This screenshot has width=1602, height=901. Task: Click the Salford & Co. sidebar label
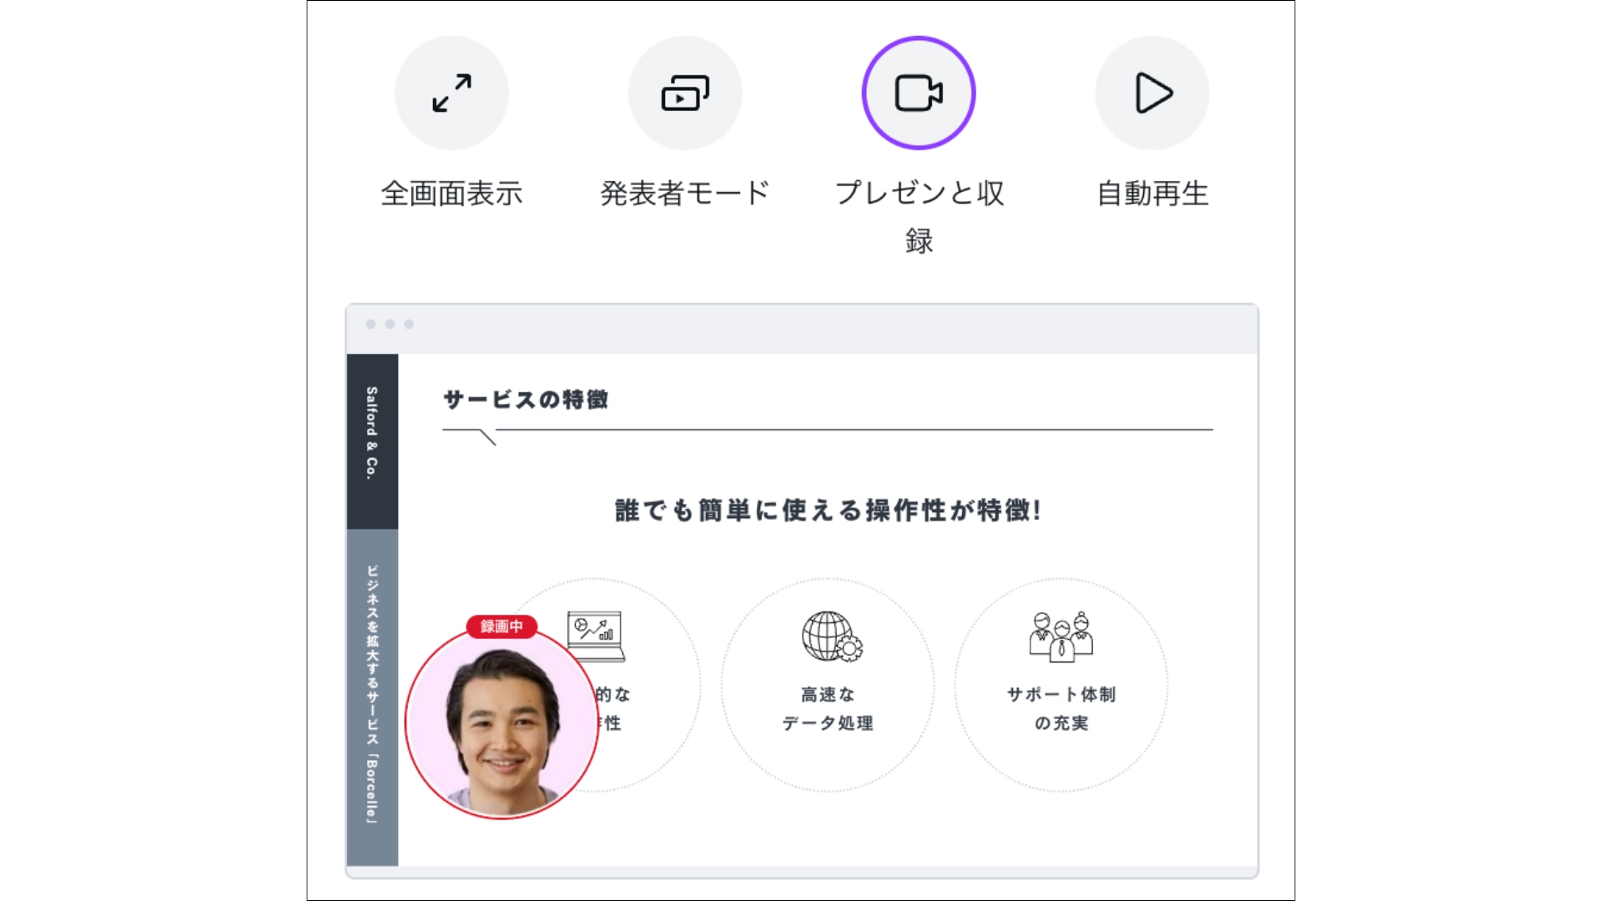click(372, 433)
